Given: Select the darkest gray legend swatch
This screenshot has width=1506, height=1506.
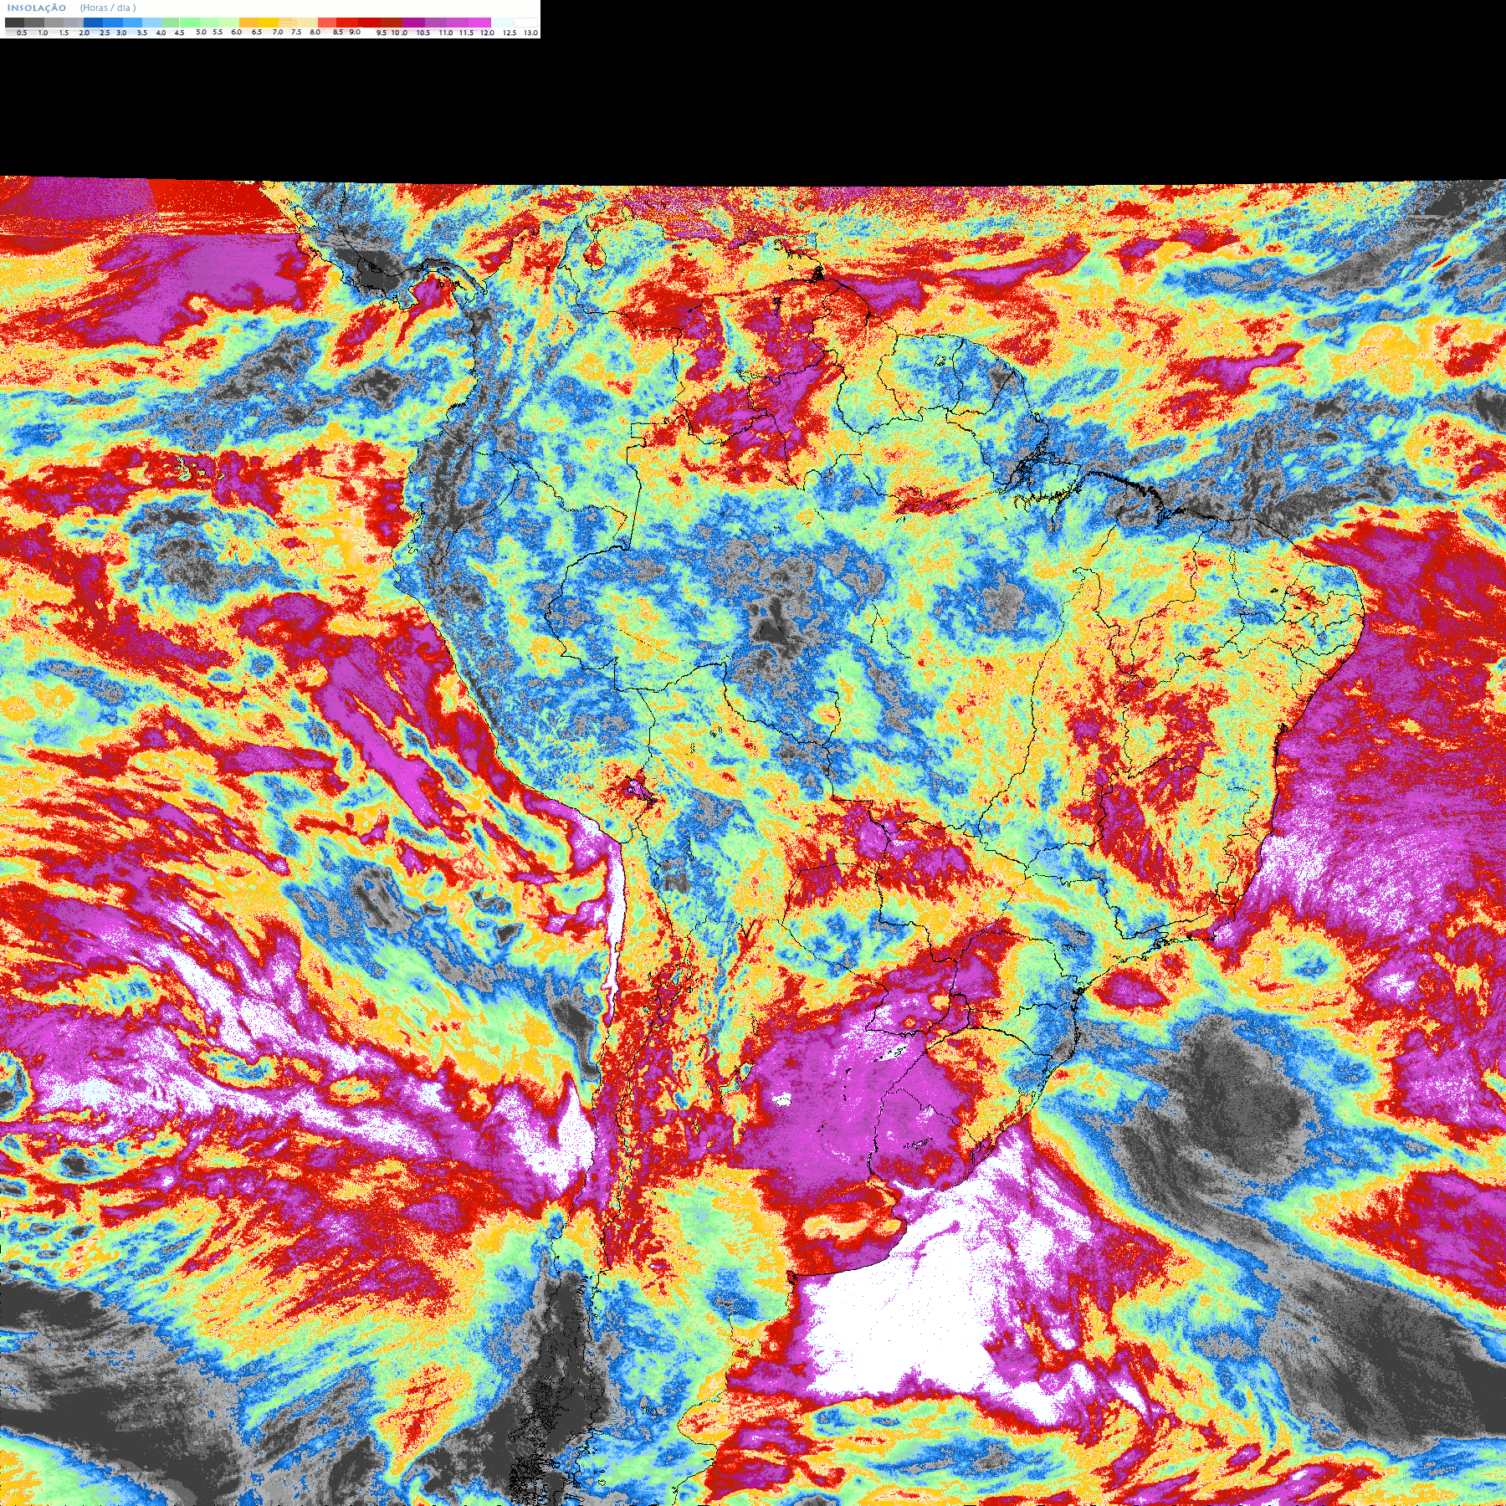Looking at the screenshot, I should [x=14, y=23].
